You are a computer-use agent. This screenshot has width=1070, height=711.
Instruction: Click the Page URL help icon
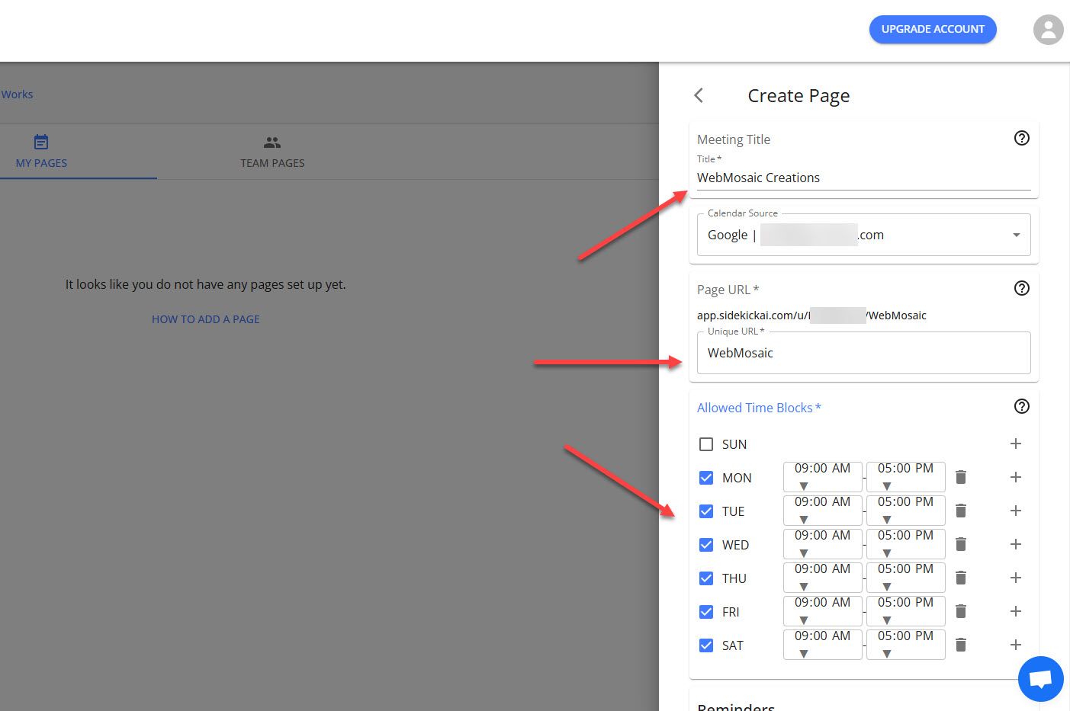[1022, 288]
